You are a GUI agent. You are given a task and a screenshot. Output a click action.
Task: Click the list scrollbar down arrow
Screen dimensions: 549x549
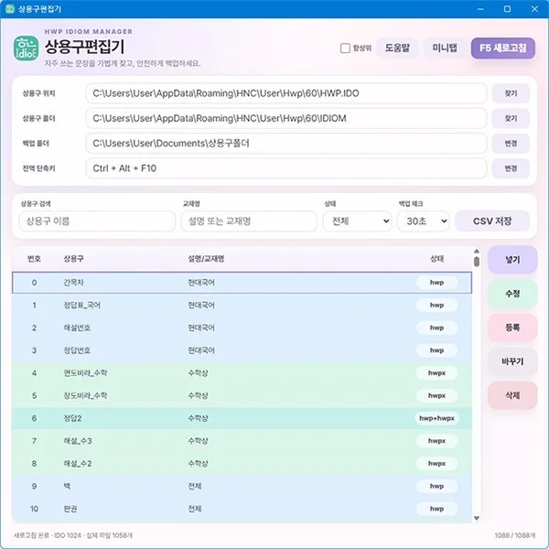[x=476, y=518]
